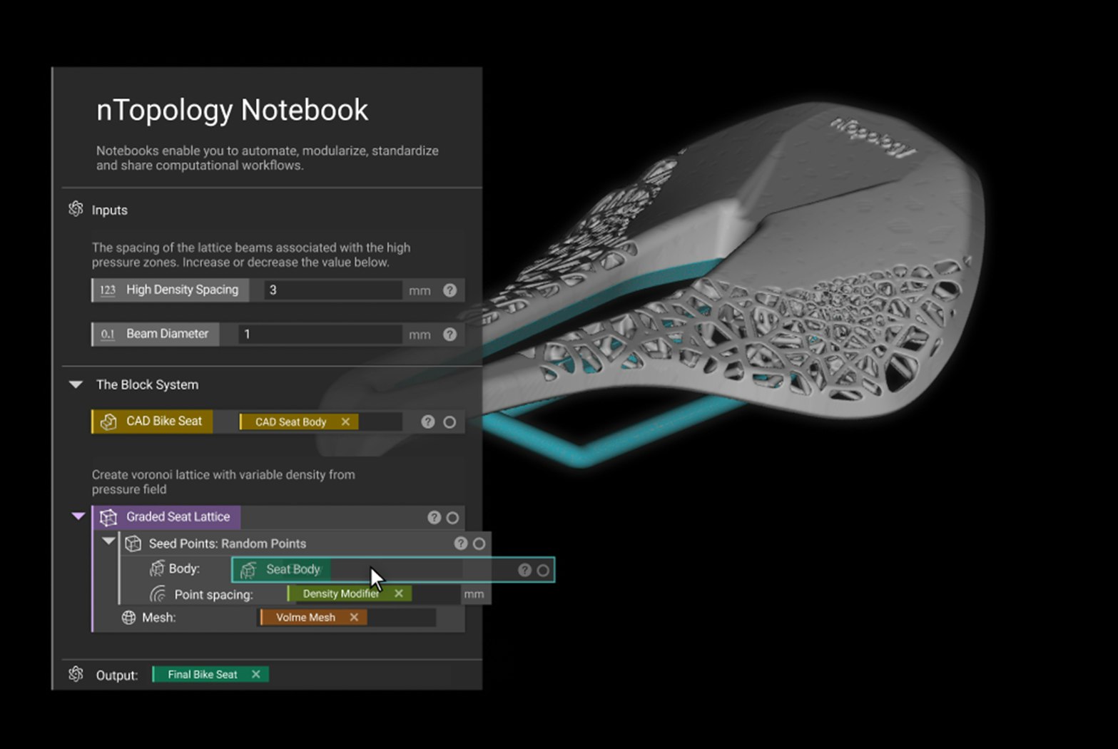Click the point spacing arcs icon
1118x749 pixels.
(x=158, y=593)
